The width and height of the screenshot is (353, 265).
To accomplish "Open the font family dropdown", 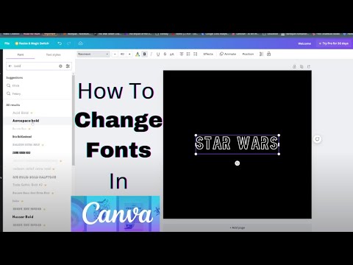I will pos(93,54).
